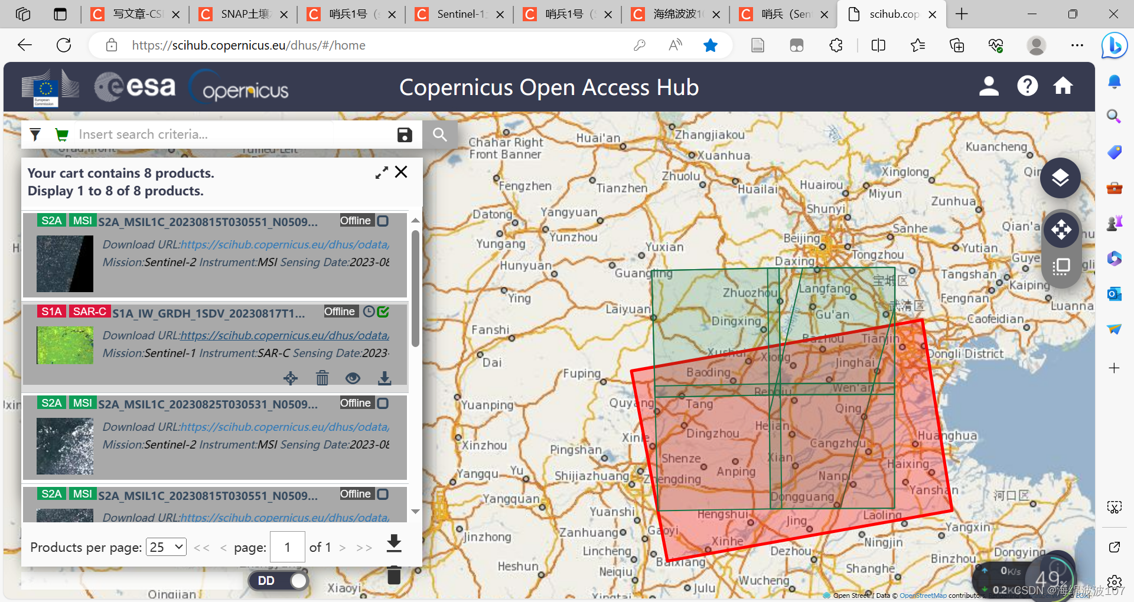
Task: Download the S1A_IW_GRDH product
Action: [x=384, y=378]
